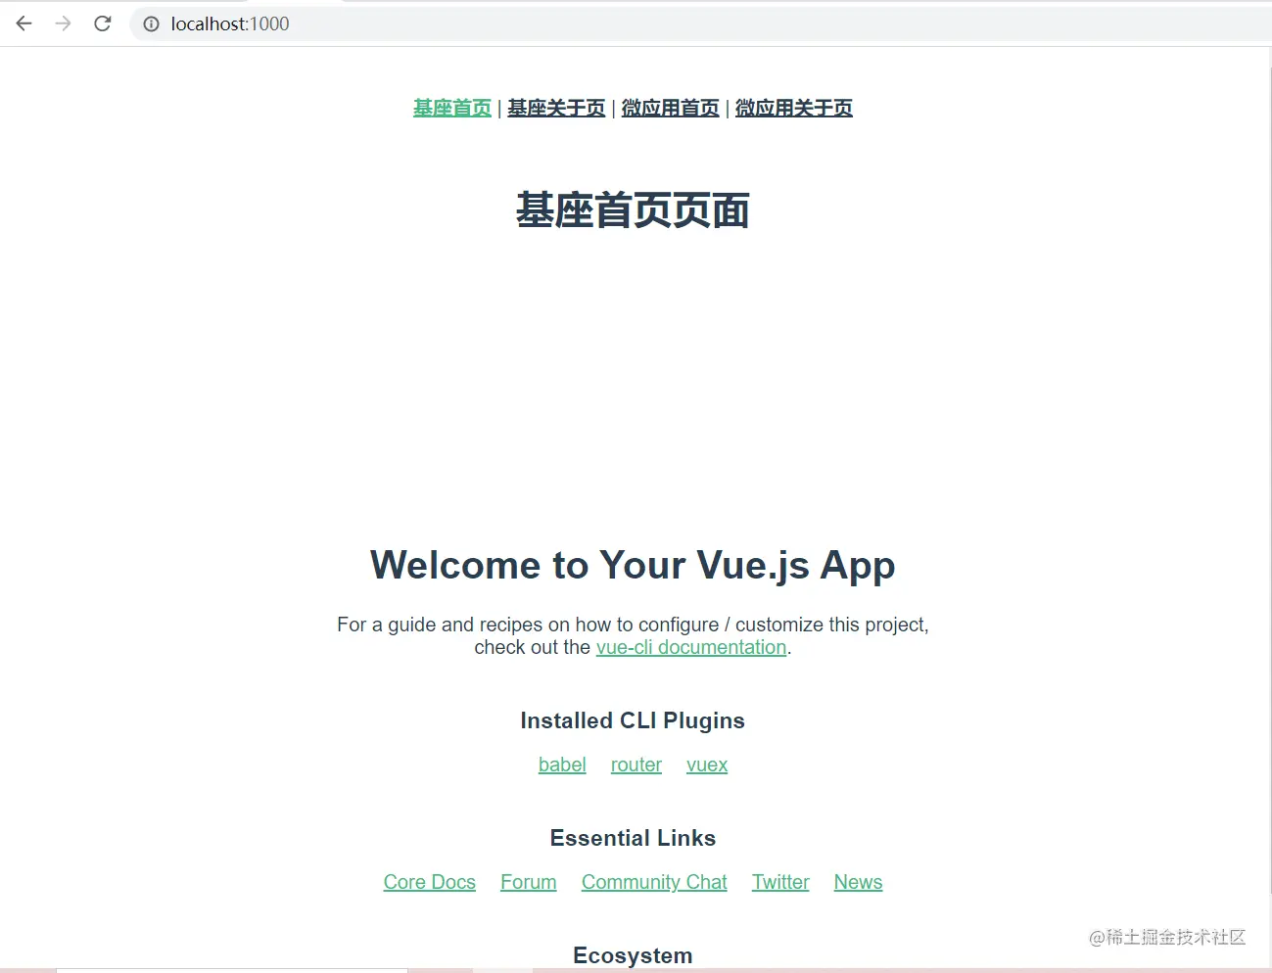Follow the vuex plugin link
Screen dimensions: 1272x973
[707, 764]
